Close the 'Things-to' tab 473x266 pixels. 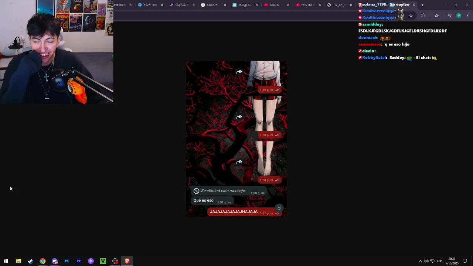[x=256, y=5]
